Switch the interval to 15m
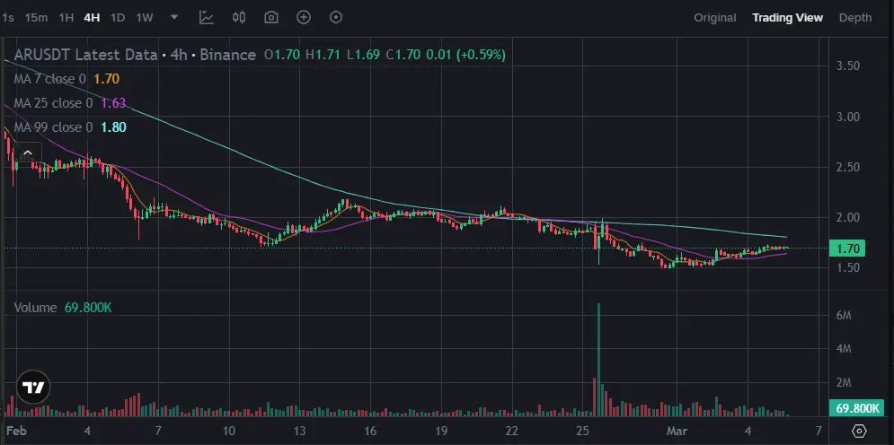The height and width of the screenshot is (445, 894). 37,18
